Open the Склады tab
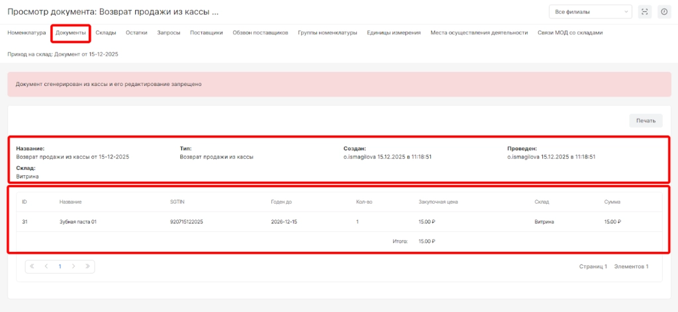Image resolution: width=678 pixels, height=312 pixels. 106,32
